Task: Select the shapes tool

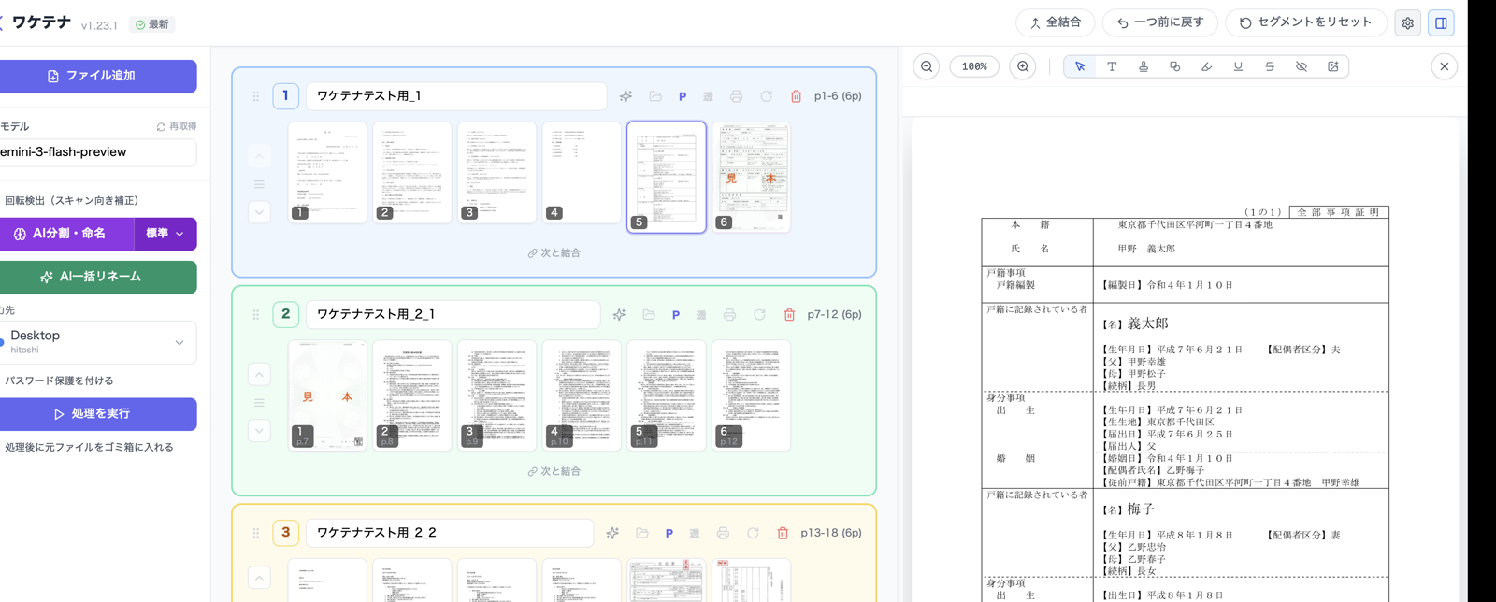Action: click(1175, 66)
